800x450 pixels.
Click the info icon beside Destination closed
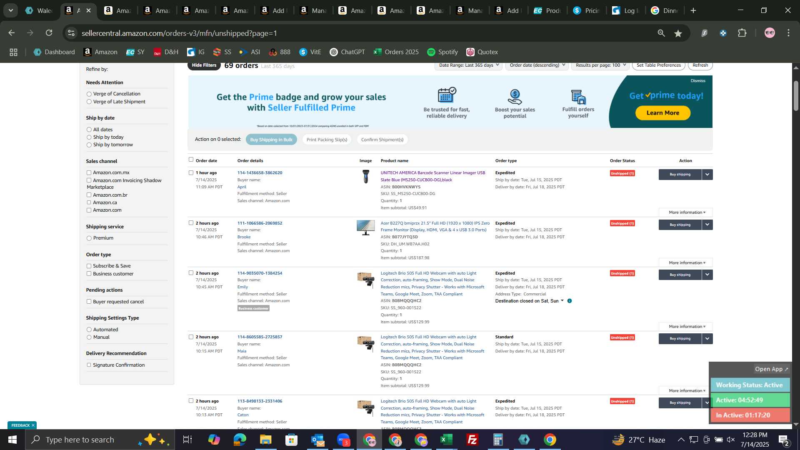coord(570,301)
